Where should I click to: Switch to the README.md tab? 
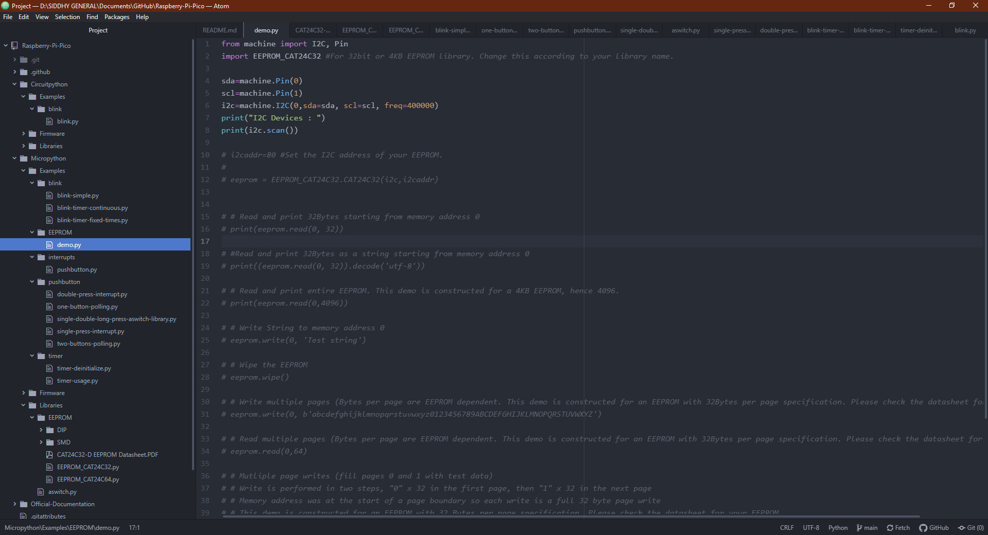(x=219, y=30)
